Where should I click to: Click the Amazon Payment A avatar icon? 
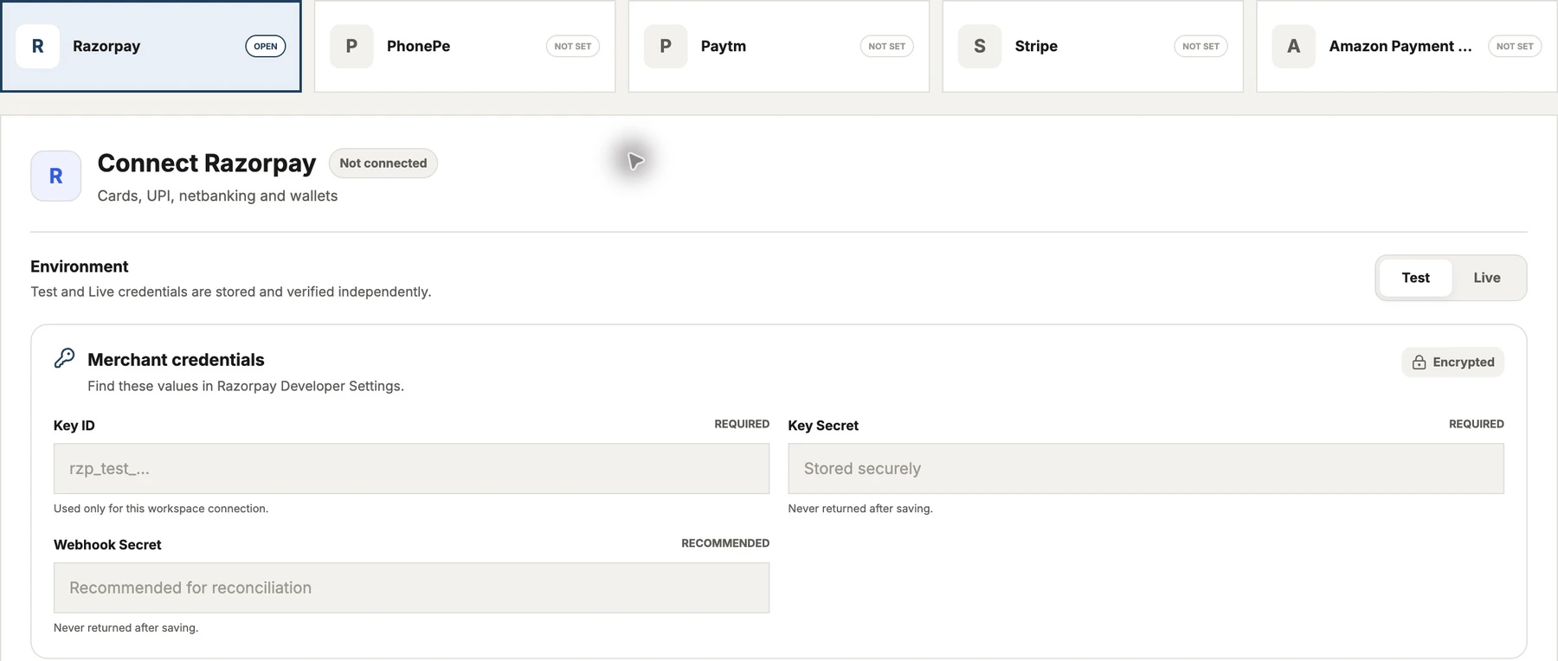(1293, 46)
